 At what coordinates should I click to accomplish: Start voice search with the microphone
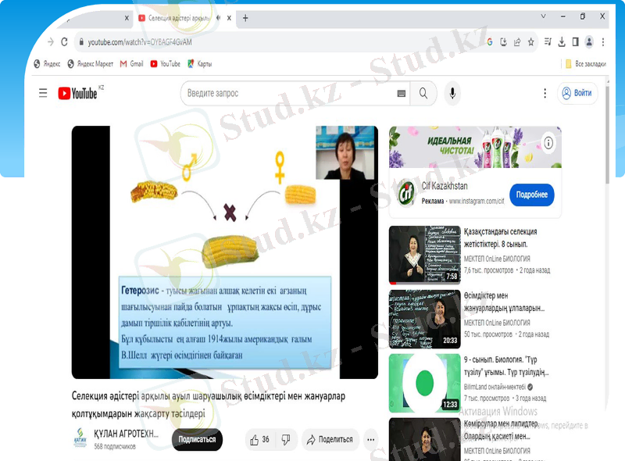pyautogui.click(x=452, y=93)
